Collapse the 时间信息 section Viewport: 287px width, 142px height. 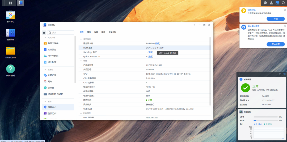[81, 113]
